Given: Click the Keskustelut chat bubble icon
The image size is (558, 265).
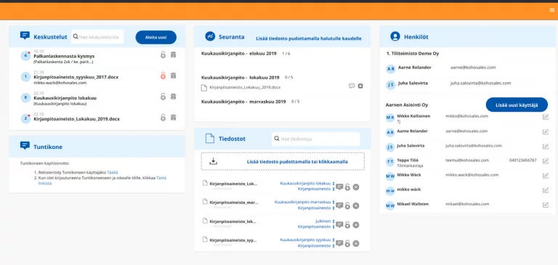Looking at the screenshot, I should click(25, 36).
